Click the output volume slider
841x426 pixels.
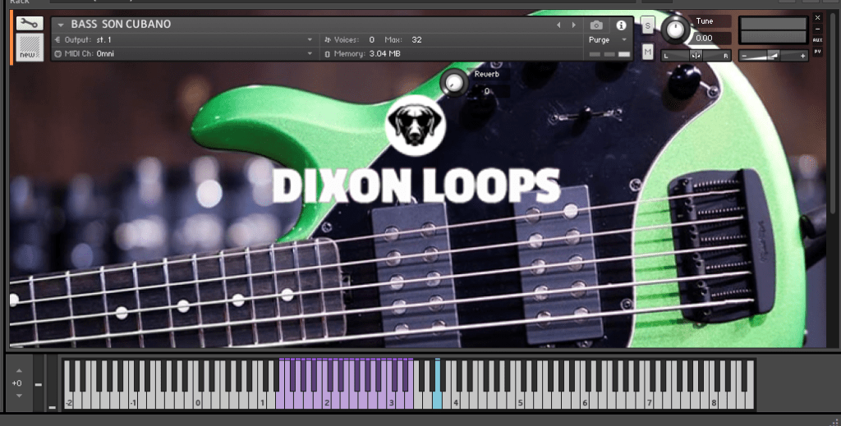coord(772,55)
